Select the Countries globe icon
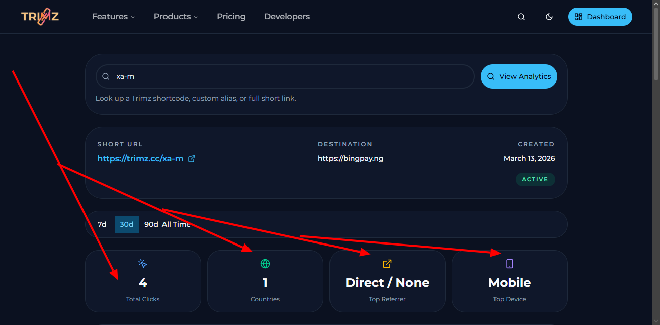The image size is (660, 325). tap(265, 263)
